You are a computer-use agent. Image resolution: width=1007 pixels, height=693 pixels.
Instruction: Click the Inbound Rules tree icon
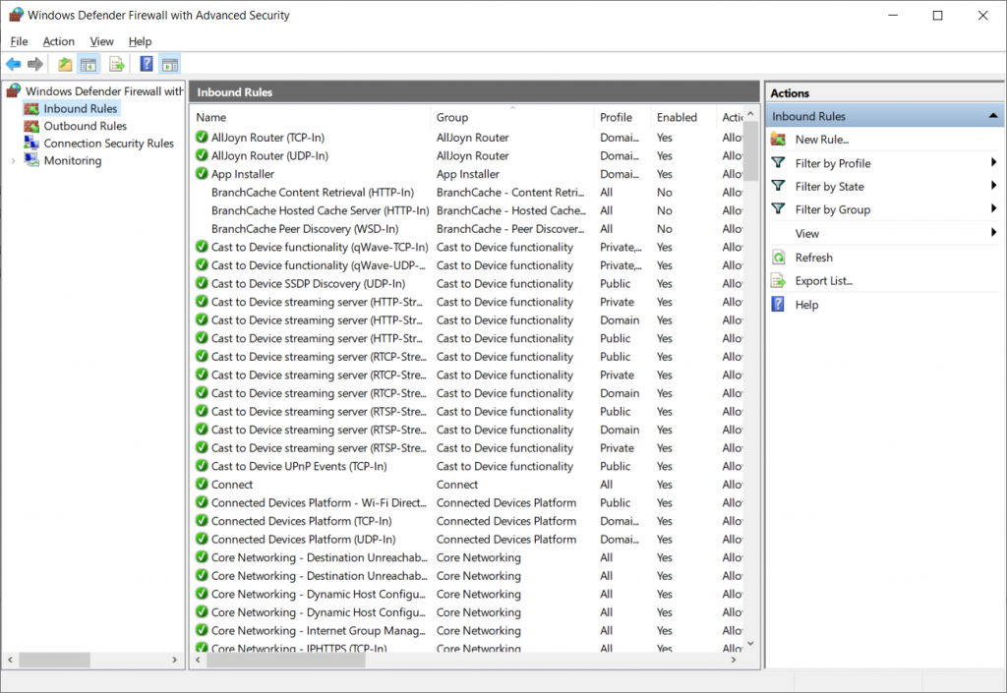[x=31, y=108]
